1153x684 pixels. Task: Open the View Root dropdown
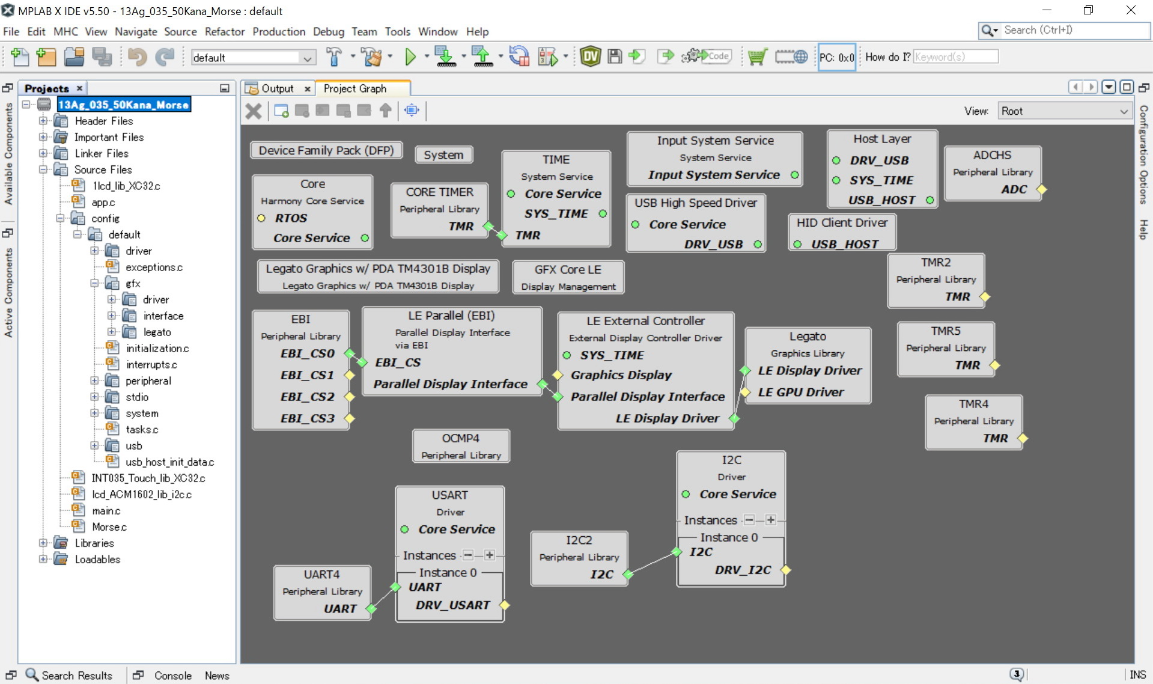[x=1064, y=111]
